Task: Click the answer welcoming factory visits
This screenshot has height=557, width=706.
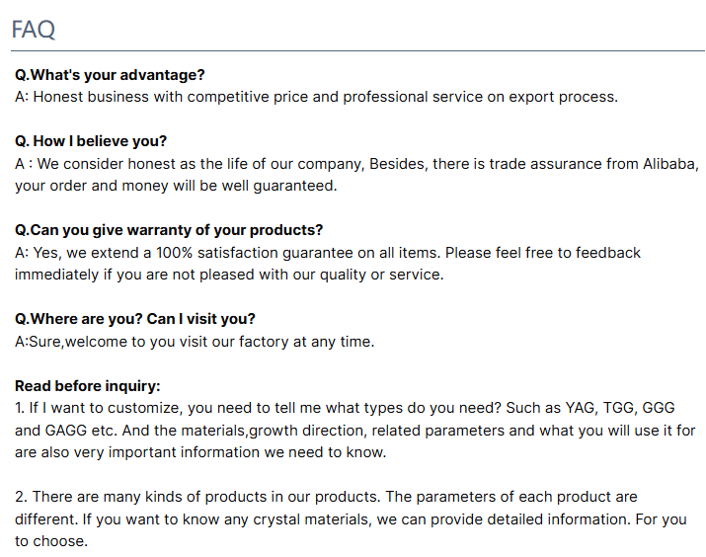Action: pyautogui.click(x=195, y=342)
